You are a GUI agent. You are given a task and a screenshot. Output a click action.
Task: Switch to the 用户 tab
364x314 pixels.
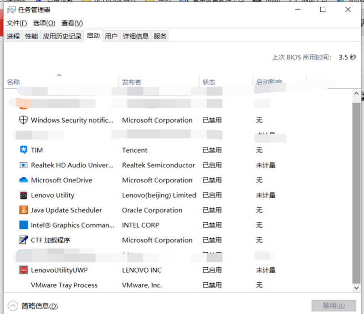pyautogui.click(x=111, y=36)
